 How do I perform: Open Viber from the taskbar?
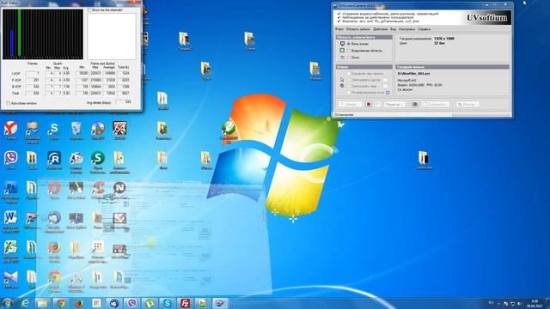131,303
